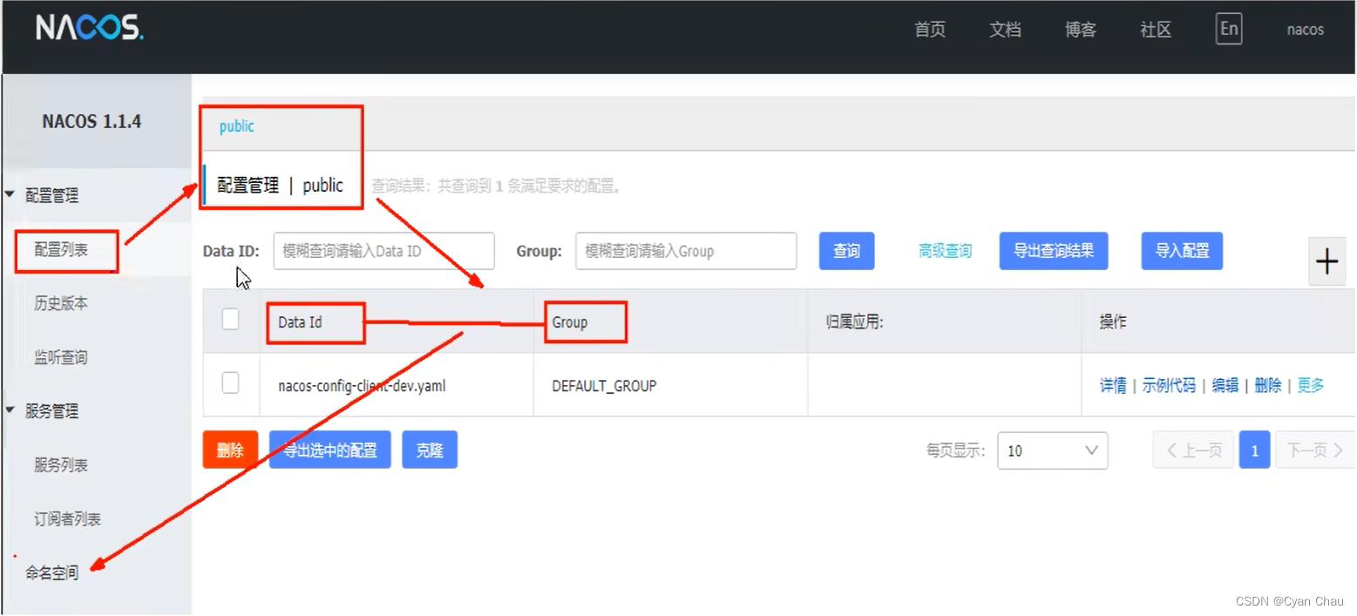Collapse the 服务管理 menu section

(x=51, y=411)
